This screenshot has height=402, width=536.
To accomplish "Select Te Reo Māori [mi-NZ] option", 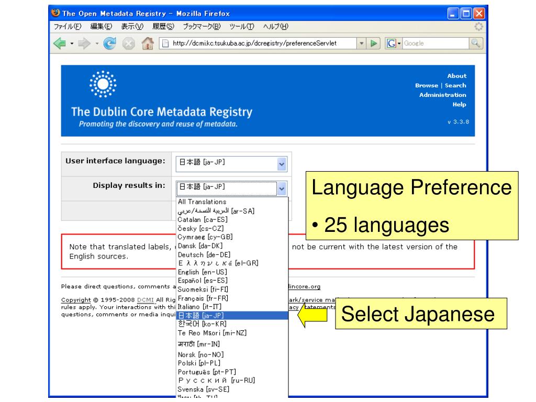I will pos(232,333).
